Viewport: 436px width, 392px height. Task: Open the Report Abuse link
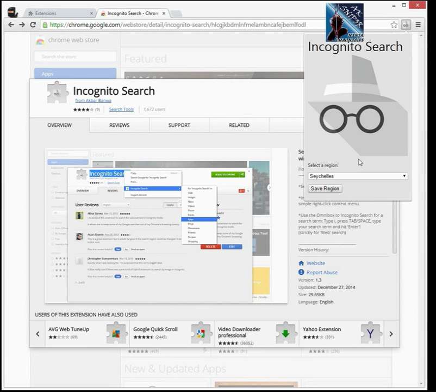tap(322, 273)
